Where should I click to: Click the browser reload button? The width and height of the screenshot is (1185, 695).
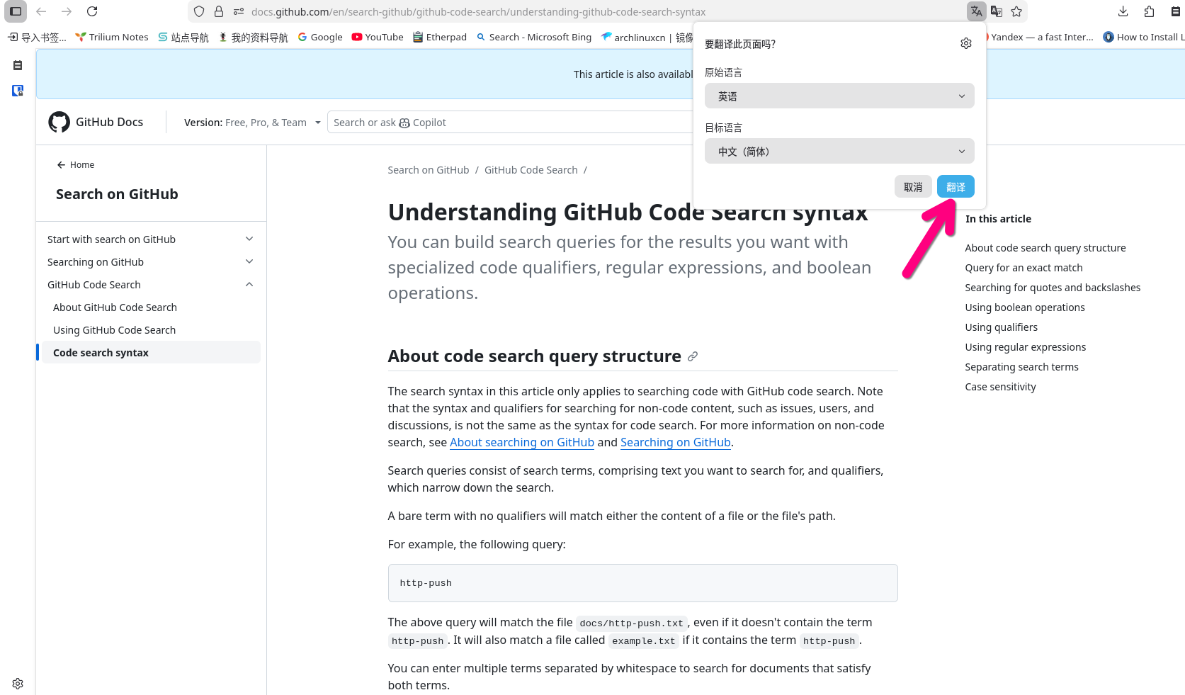coord(92,11)
